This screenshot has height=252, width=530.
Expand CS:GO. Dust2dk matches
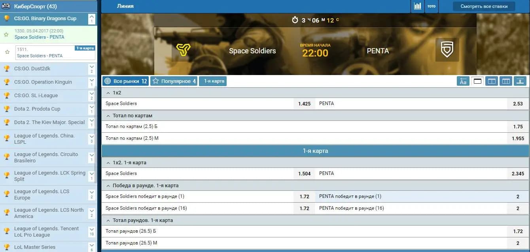tap(92, 69)
